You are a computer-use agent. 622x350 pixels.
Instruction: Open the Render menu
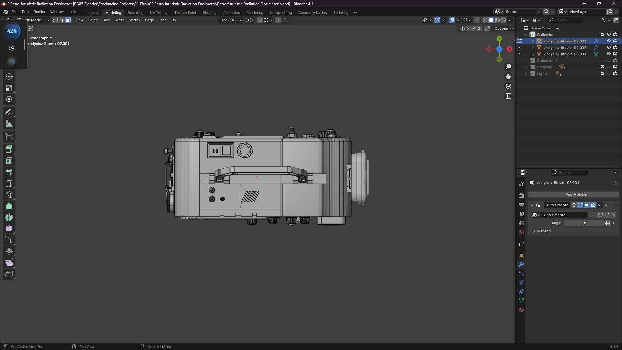pyautogui.click(x=40, y=12)
